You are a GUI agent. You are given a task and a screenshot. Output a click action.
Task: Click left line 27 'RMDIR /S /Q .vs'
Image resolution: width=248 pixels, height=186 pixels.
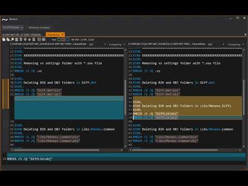pyautogui.click(x=28, y=71)
